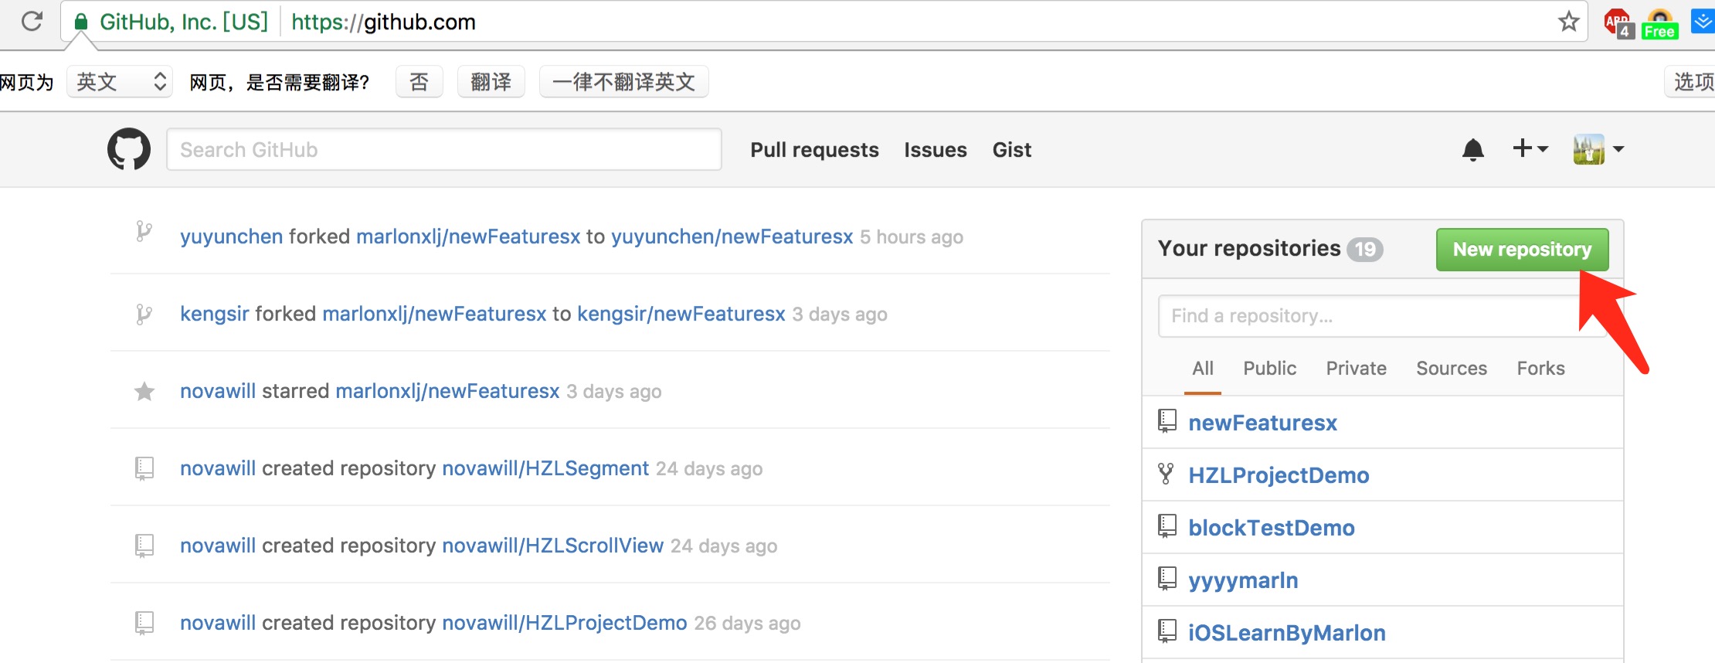Image resolution: width=1715 pixels, height=663 pixels.
Task: Open Issues in the header
Action: click(936, 150)
